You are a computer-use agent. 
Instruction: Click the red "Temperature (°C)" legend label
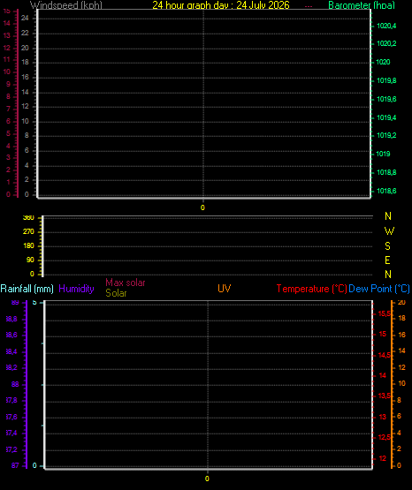point(311,289)
